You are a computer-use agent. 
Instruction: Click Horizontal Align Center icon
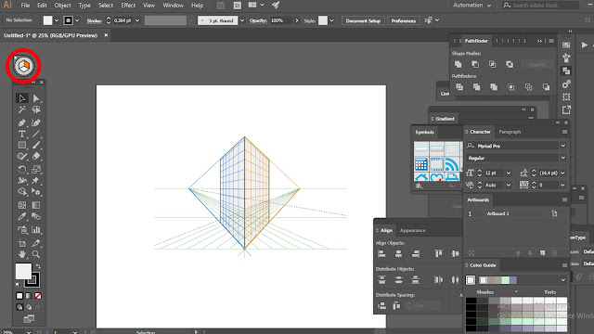[x=398, y=253]
